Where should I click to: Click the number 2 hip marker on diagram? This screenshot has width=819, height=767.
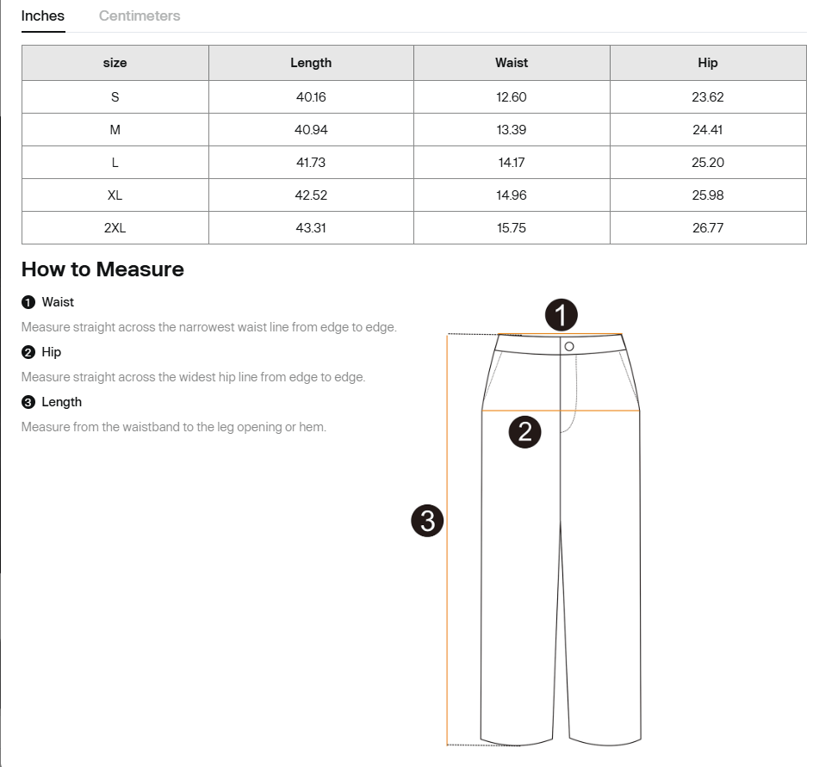click(524, 431)
